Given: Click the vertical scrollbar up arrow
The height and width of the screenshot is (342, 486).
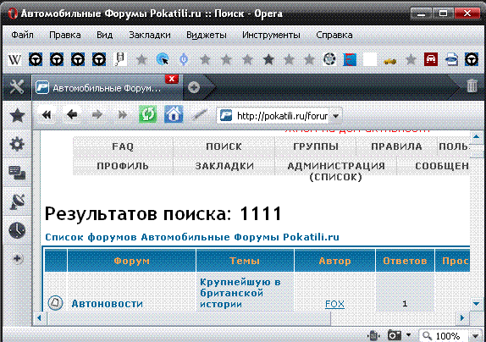Looking at the screenshot, I should click(476, 136).
